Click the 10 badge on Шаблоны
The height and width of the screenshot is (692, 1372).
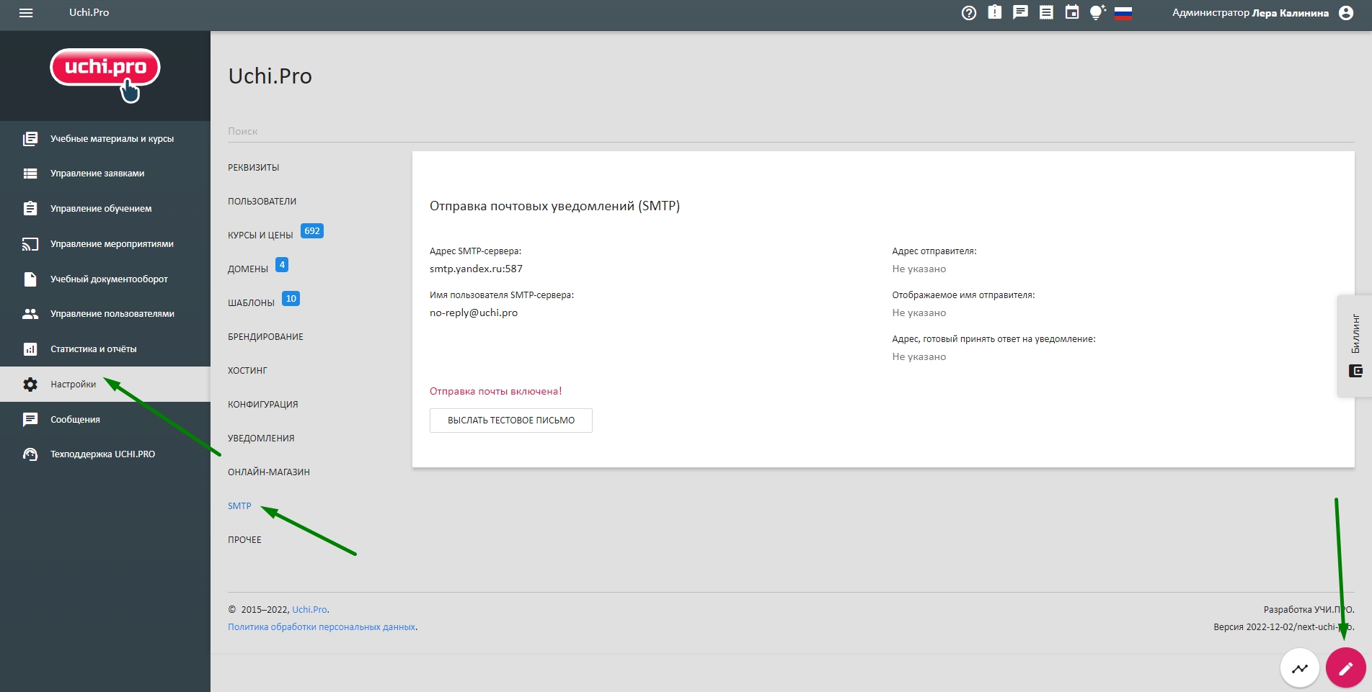pyautogui.click(x=291, y=299)
